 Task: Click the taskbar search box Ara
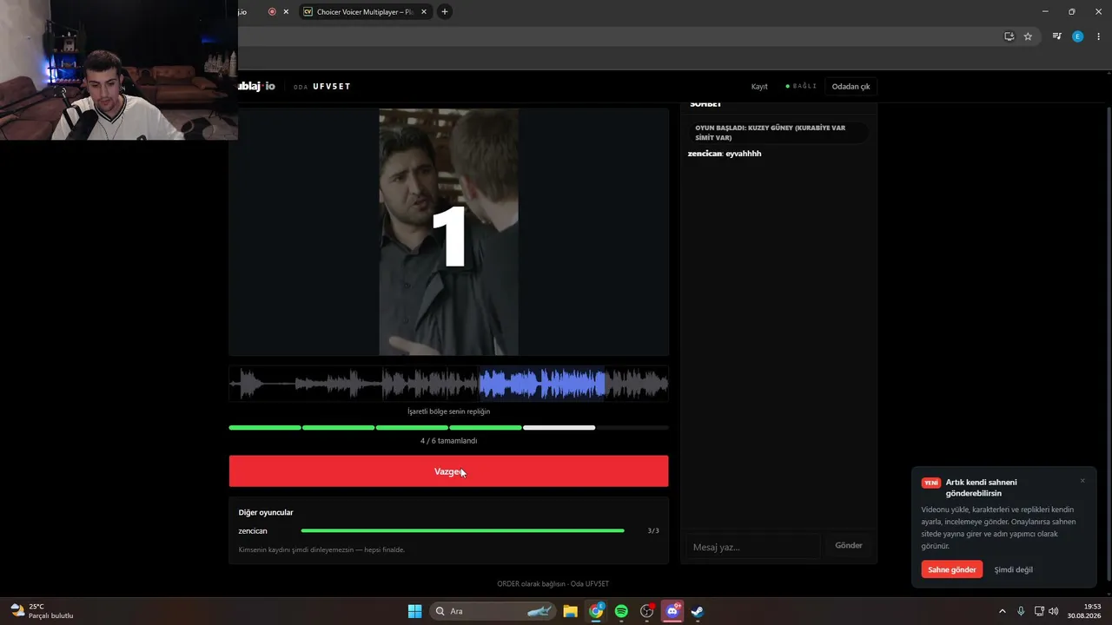(493, 611)
